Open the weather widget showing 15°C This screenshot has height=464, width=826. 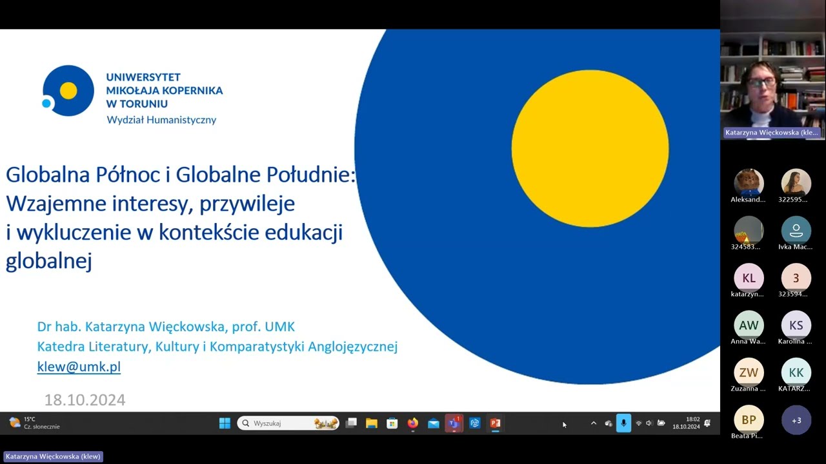[x=34, y=423]
